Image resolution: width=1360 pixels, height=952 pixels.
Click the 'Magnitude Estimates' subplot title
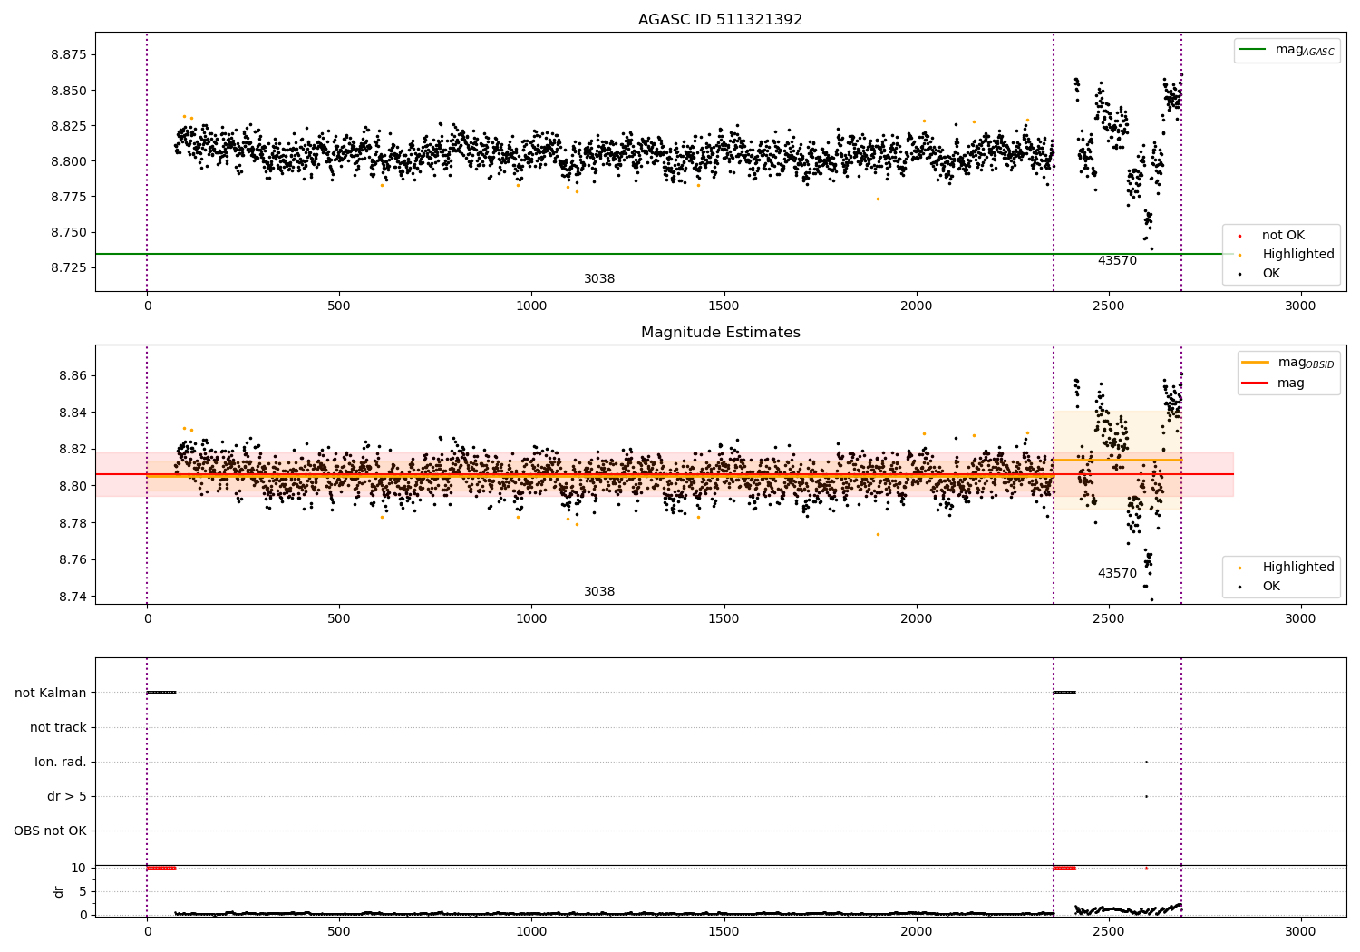(x=720, y=332)
